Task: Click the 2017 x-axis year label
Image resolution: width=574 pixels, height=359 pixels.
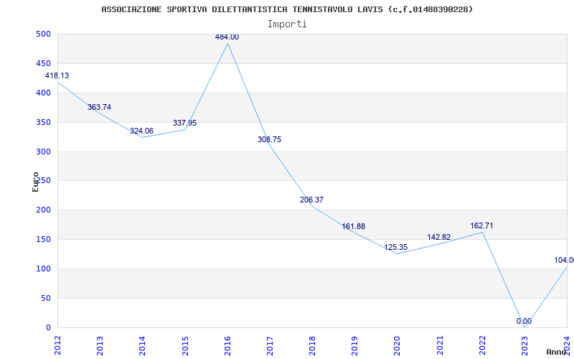Action: pos(270,345)
